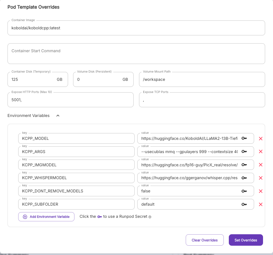Remove the KCPP_SUBFOLDER environment variable
Image resolution: width=273 pixels, height=255 pixels.
(x=261, y=204)
